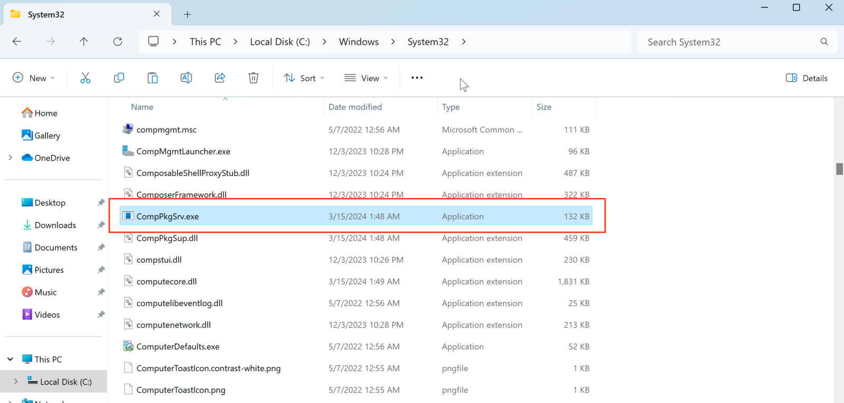This screenshot has height=403, width=844.
Task: Click the Cut scissors icon
Action: [85, 78]
